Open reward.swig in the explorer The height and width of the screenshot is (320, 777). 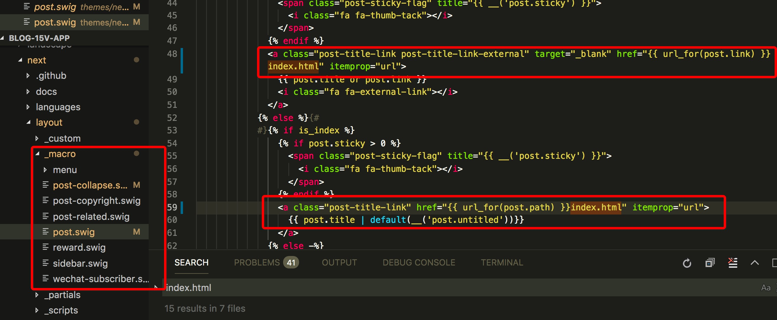pos(79,247)
